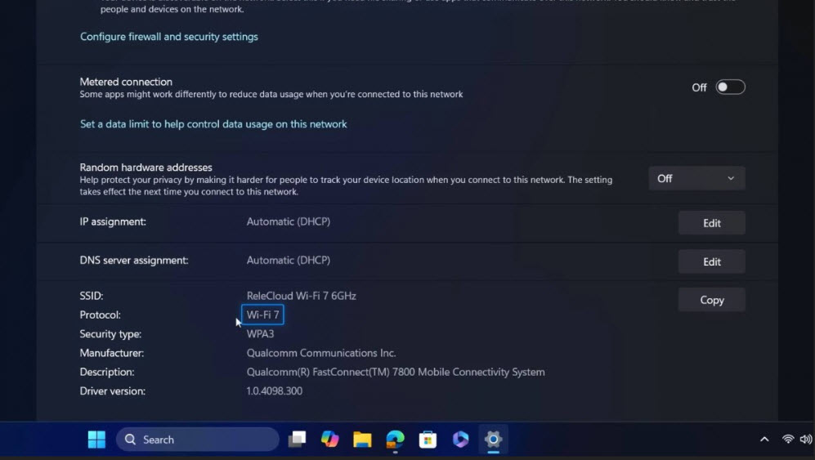Select the Wi-Fi 7 protocol value
This screenshot has width=815, height=460.
pyautogui.click(x=262, y=315)
